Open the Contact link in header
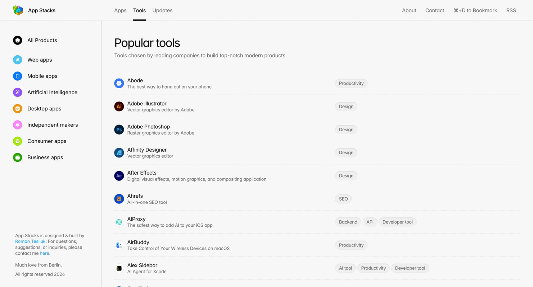533x287 pixels. tap(435, 10)
